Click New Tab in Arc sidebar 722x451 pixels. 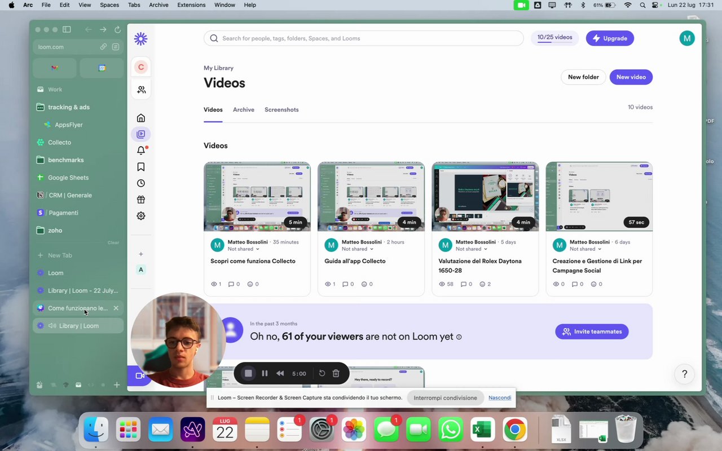click(78, 255)
